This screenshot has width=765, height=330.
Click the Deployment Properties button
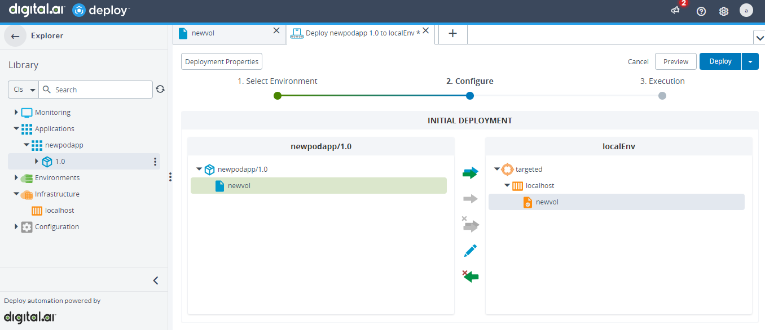tap(222, 62)
